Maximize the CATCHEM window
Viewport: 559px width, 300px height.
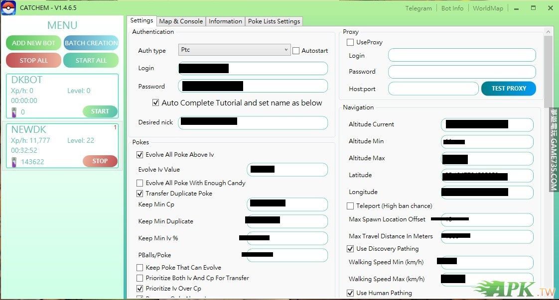point(533,8)
